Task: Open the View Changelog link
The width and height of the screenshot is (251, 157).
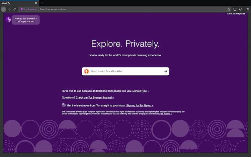Action: 236,13
